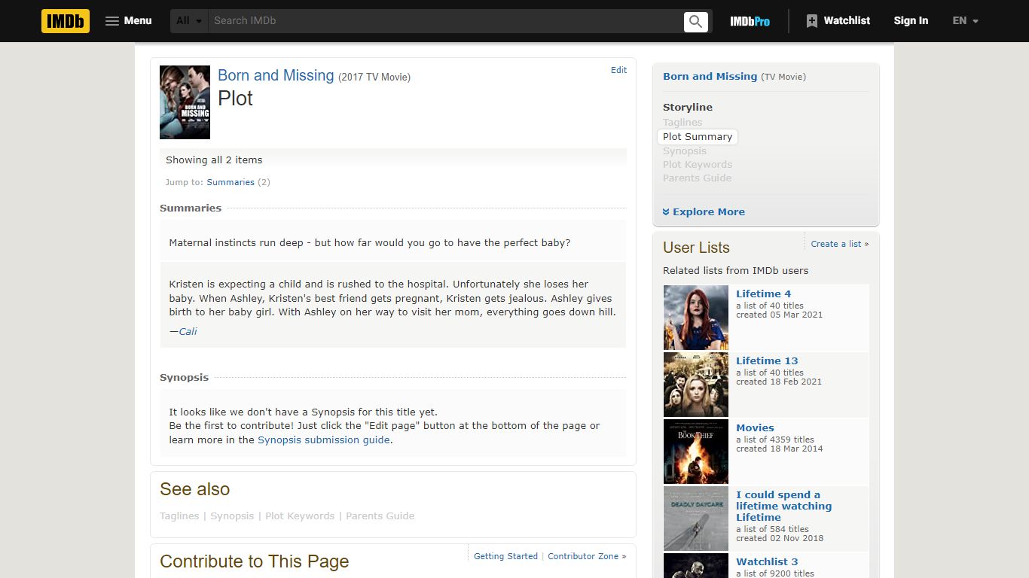This screenshot has height=578, width=1029.
Task: Open the Synopsis submission guide
Action: pos(324,440)
